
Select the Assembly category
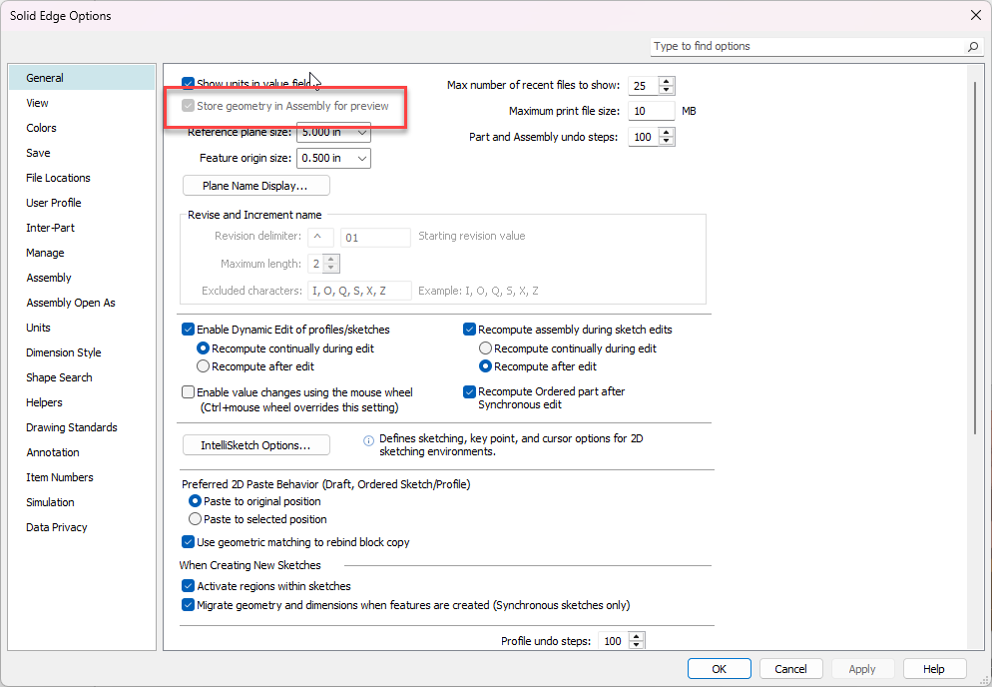(x=82, y=278)
